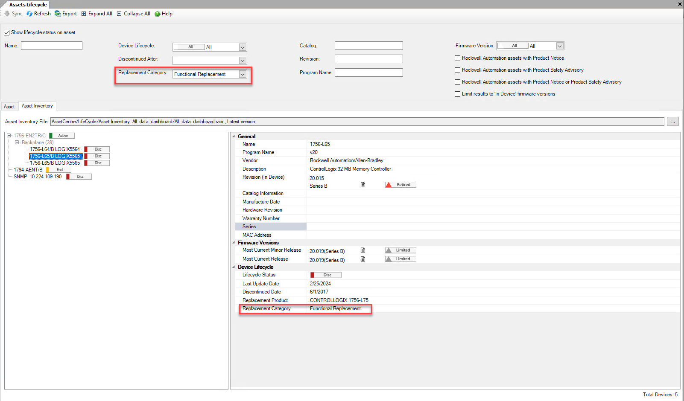Check Product Notice or Product Safety Advisory option

[457, 82]
